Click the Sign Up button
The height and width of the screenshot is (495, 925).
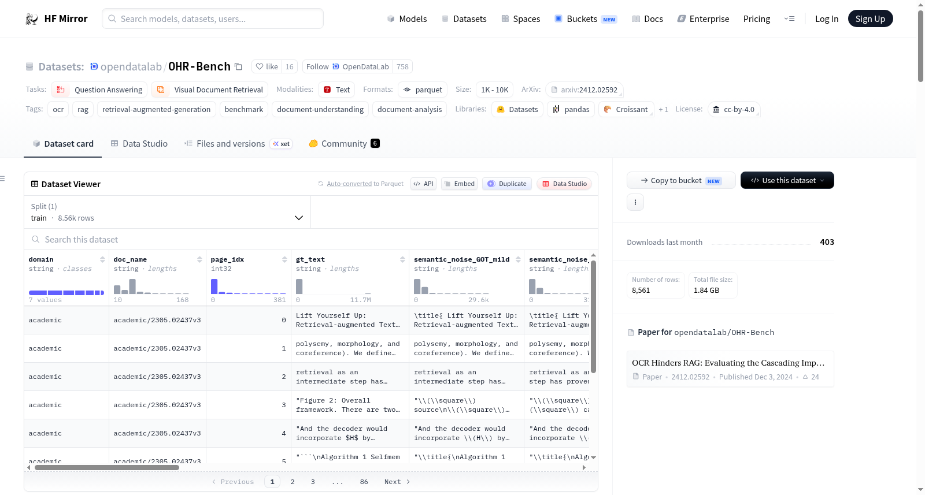point(870,18)
